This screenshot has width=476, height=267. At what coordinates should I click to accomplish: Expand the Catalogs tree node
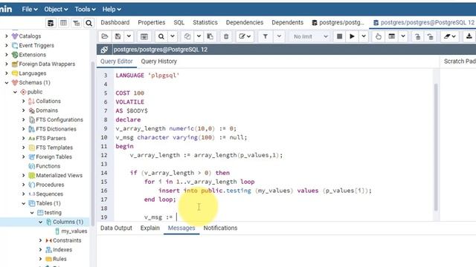[7, 36]
